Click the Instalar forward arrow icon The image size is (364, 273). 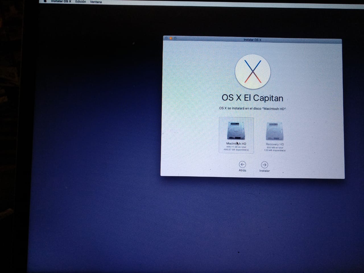(264, 165)
